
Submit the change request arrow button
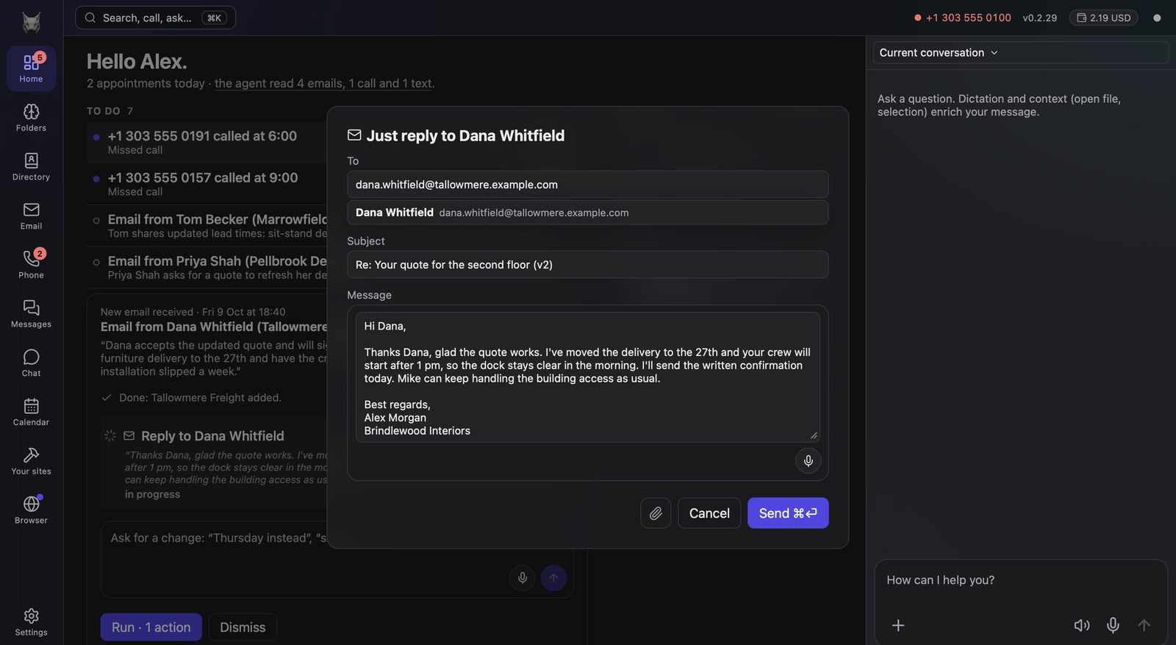point(553,578)
